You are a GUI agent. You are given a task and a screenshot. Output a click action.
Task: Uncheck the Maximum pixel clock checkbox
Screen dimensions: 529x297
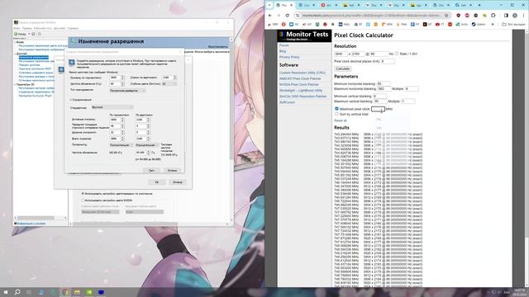click(x=336, y=109)
